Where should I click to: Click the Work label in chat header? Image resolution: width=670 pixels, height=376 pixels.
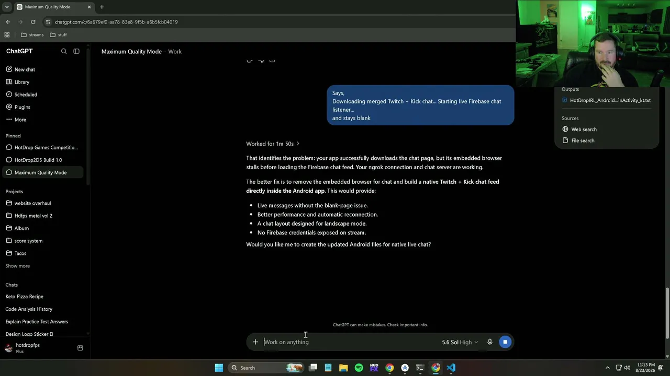click(175, 52)
